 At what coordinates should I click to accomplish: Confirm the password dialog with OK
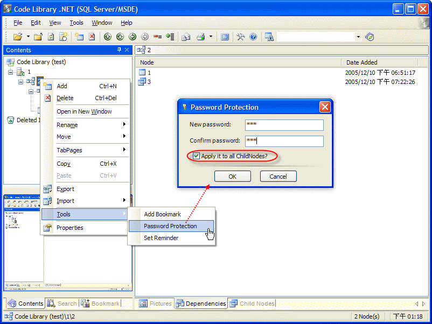point(233,177)
